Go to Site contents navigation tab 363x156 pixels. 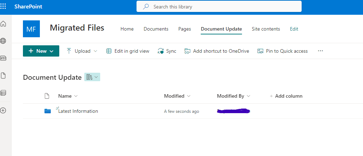(x=266, y=29)
